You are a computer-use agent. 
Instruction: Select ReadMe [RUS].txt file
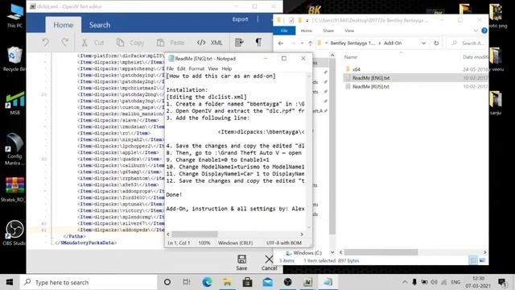click(x=371, y=86)
